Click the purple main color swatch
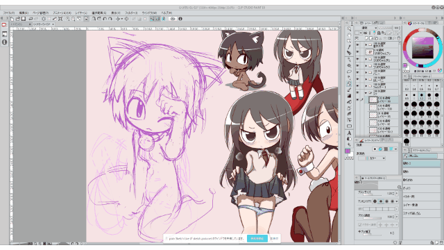Image resolution: width=444 pixels, height=250 pixels. coord(348,151)
